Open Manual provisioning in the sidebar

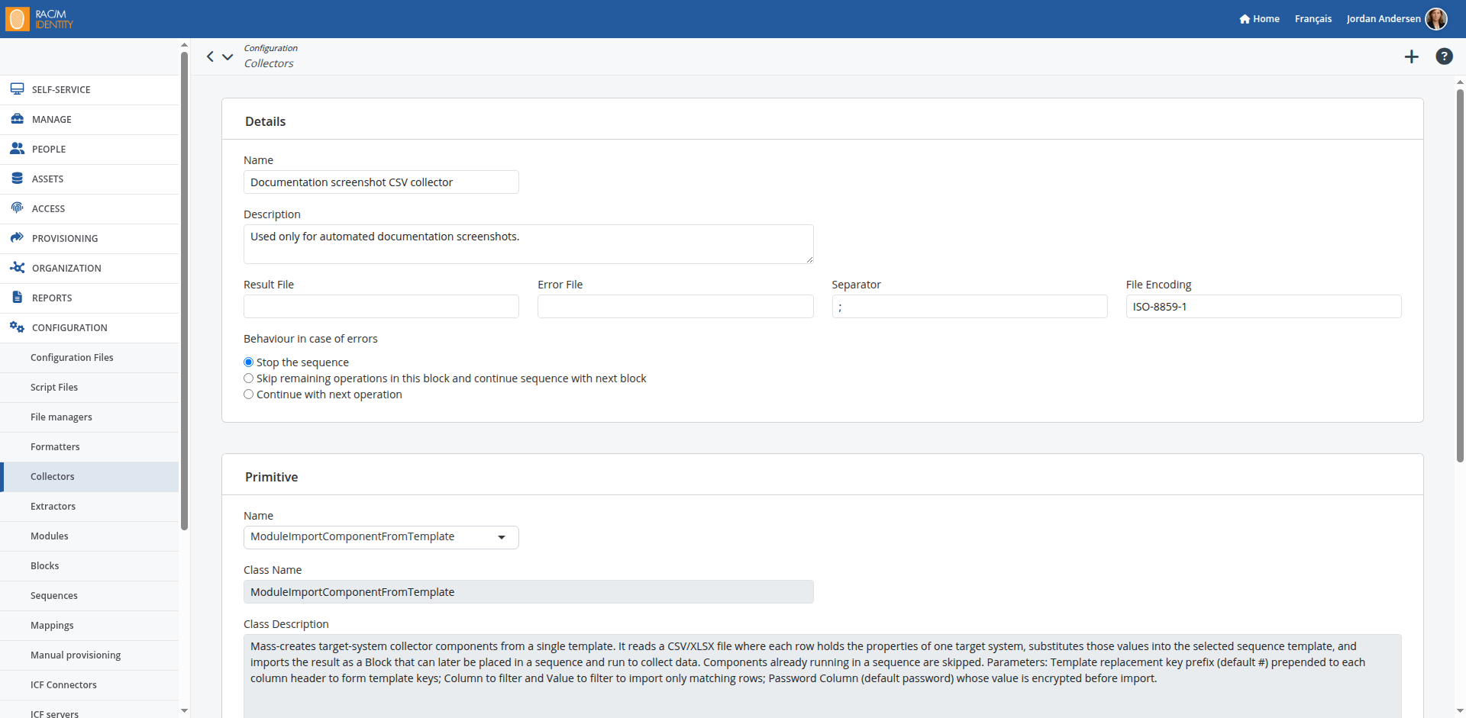[89, 655]
